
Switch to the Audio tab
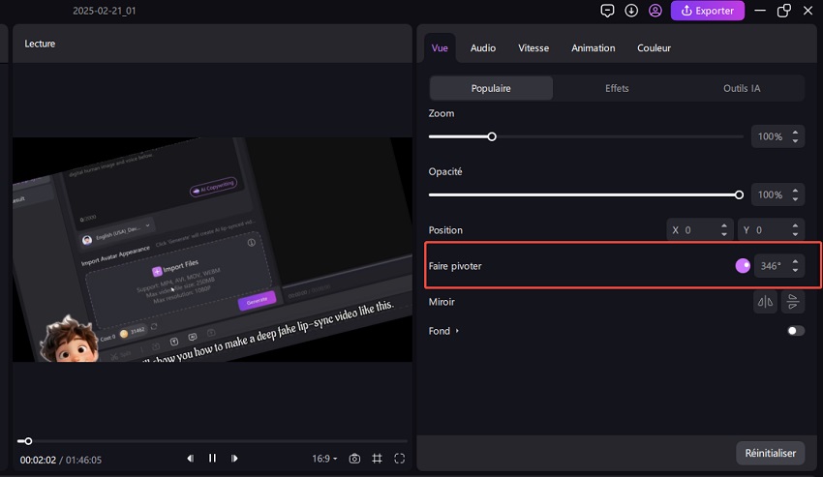pos(483,47)
